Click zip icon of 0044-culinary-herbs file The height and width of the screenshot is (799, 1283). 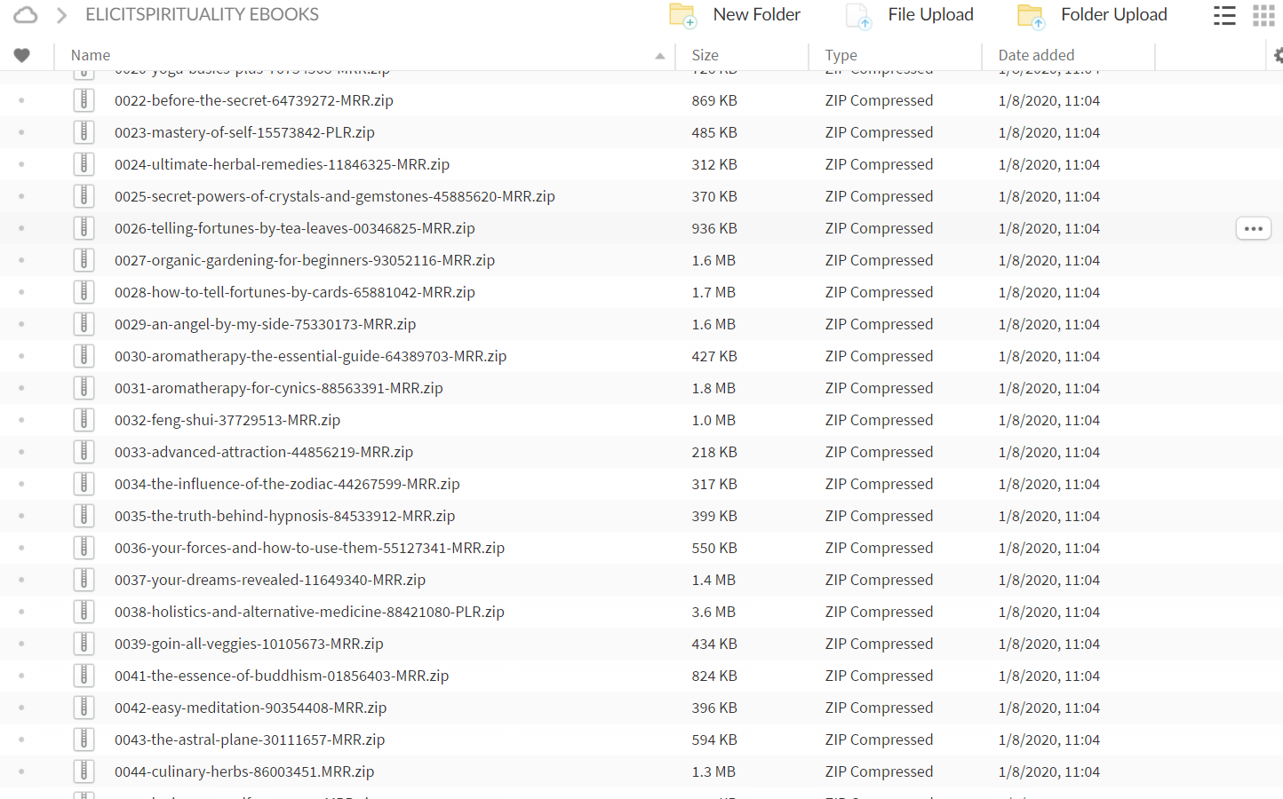[x=84, y=771]
